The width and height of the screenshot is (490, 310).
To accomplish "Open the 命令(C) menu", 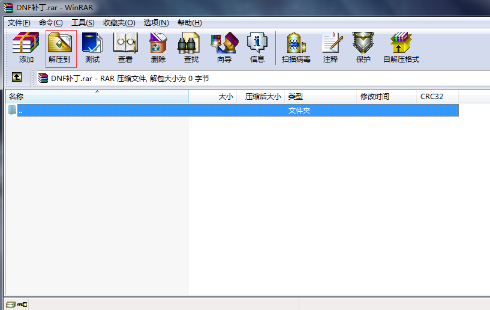I will 50,23.
